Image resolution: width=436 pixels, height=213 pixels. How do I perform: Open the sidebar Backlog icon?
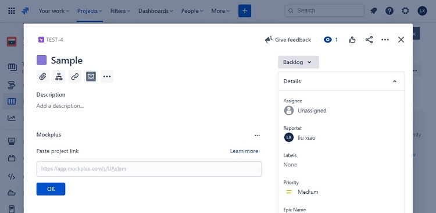click(x=12, y=67)
